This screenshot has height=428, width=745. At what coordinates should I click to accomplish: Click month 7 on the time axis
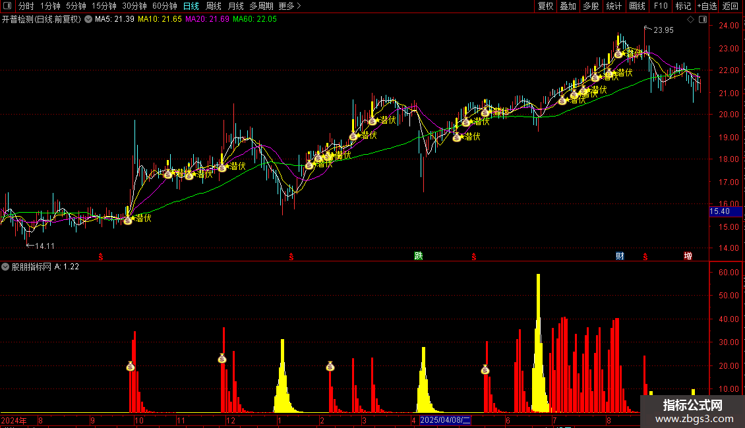point(554,420)
